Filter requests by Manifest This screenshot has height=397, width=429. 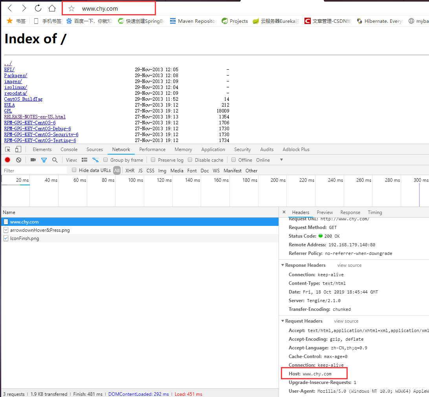[233, 170]
